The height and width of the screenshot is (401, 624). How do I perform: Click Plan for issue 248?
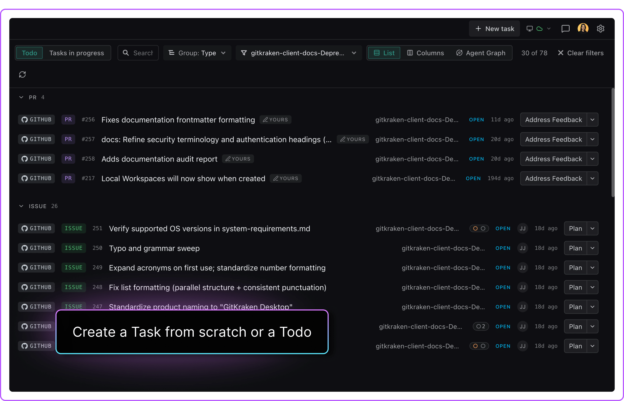[x=575, y=288]
